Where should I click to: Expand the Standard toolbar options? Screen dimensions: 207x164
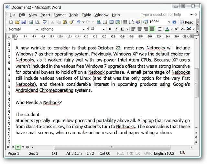pyautogui.click(x=198, y=22)
